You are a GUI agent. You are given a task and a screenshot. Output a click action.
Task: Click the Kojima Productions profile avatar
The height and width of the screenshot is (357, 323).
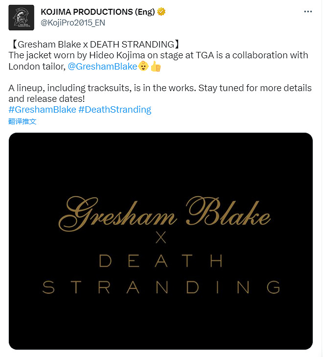point(22,18)
